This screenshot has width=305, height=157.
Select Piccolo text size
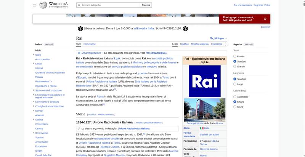(235, 56)
